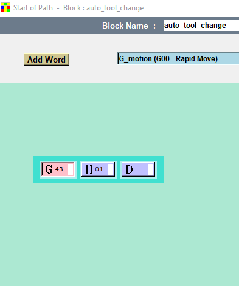Select the G 43 word in the block
The height and width of the screenshot is (286, 239).
[x=58, y=169]
